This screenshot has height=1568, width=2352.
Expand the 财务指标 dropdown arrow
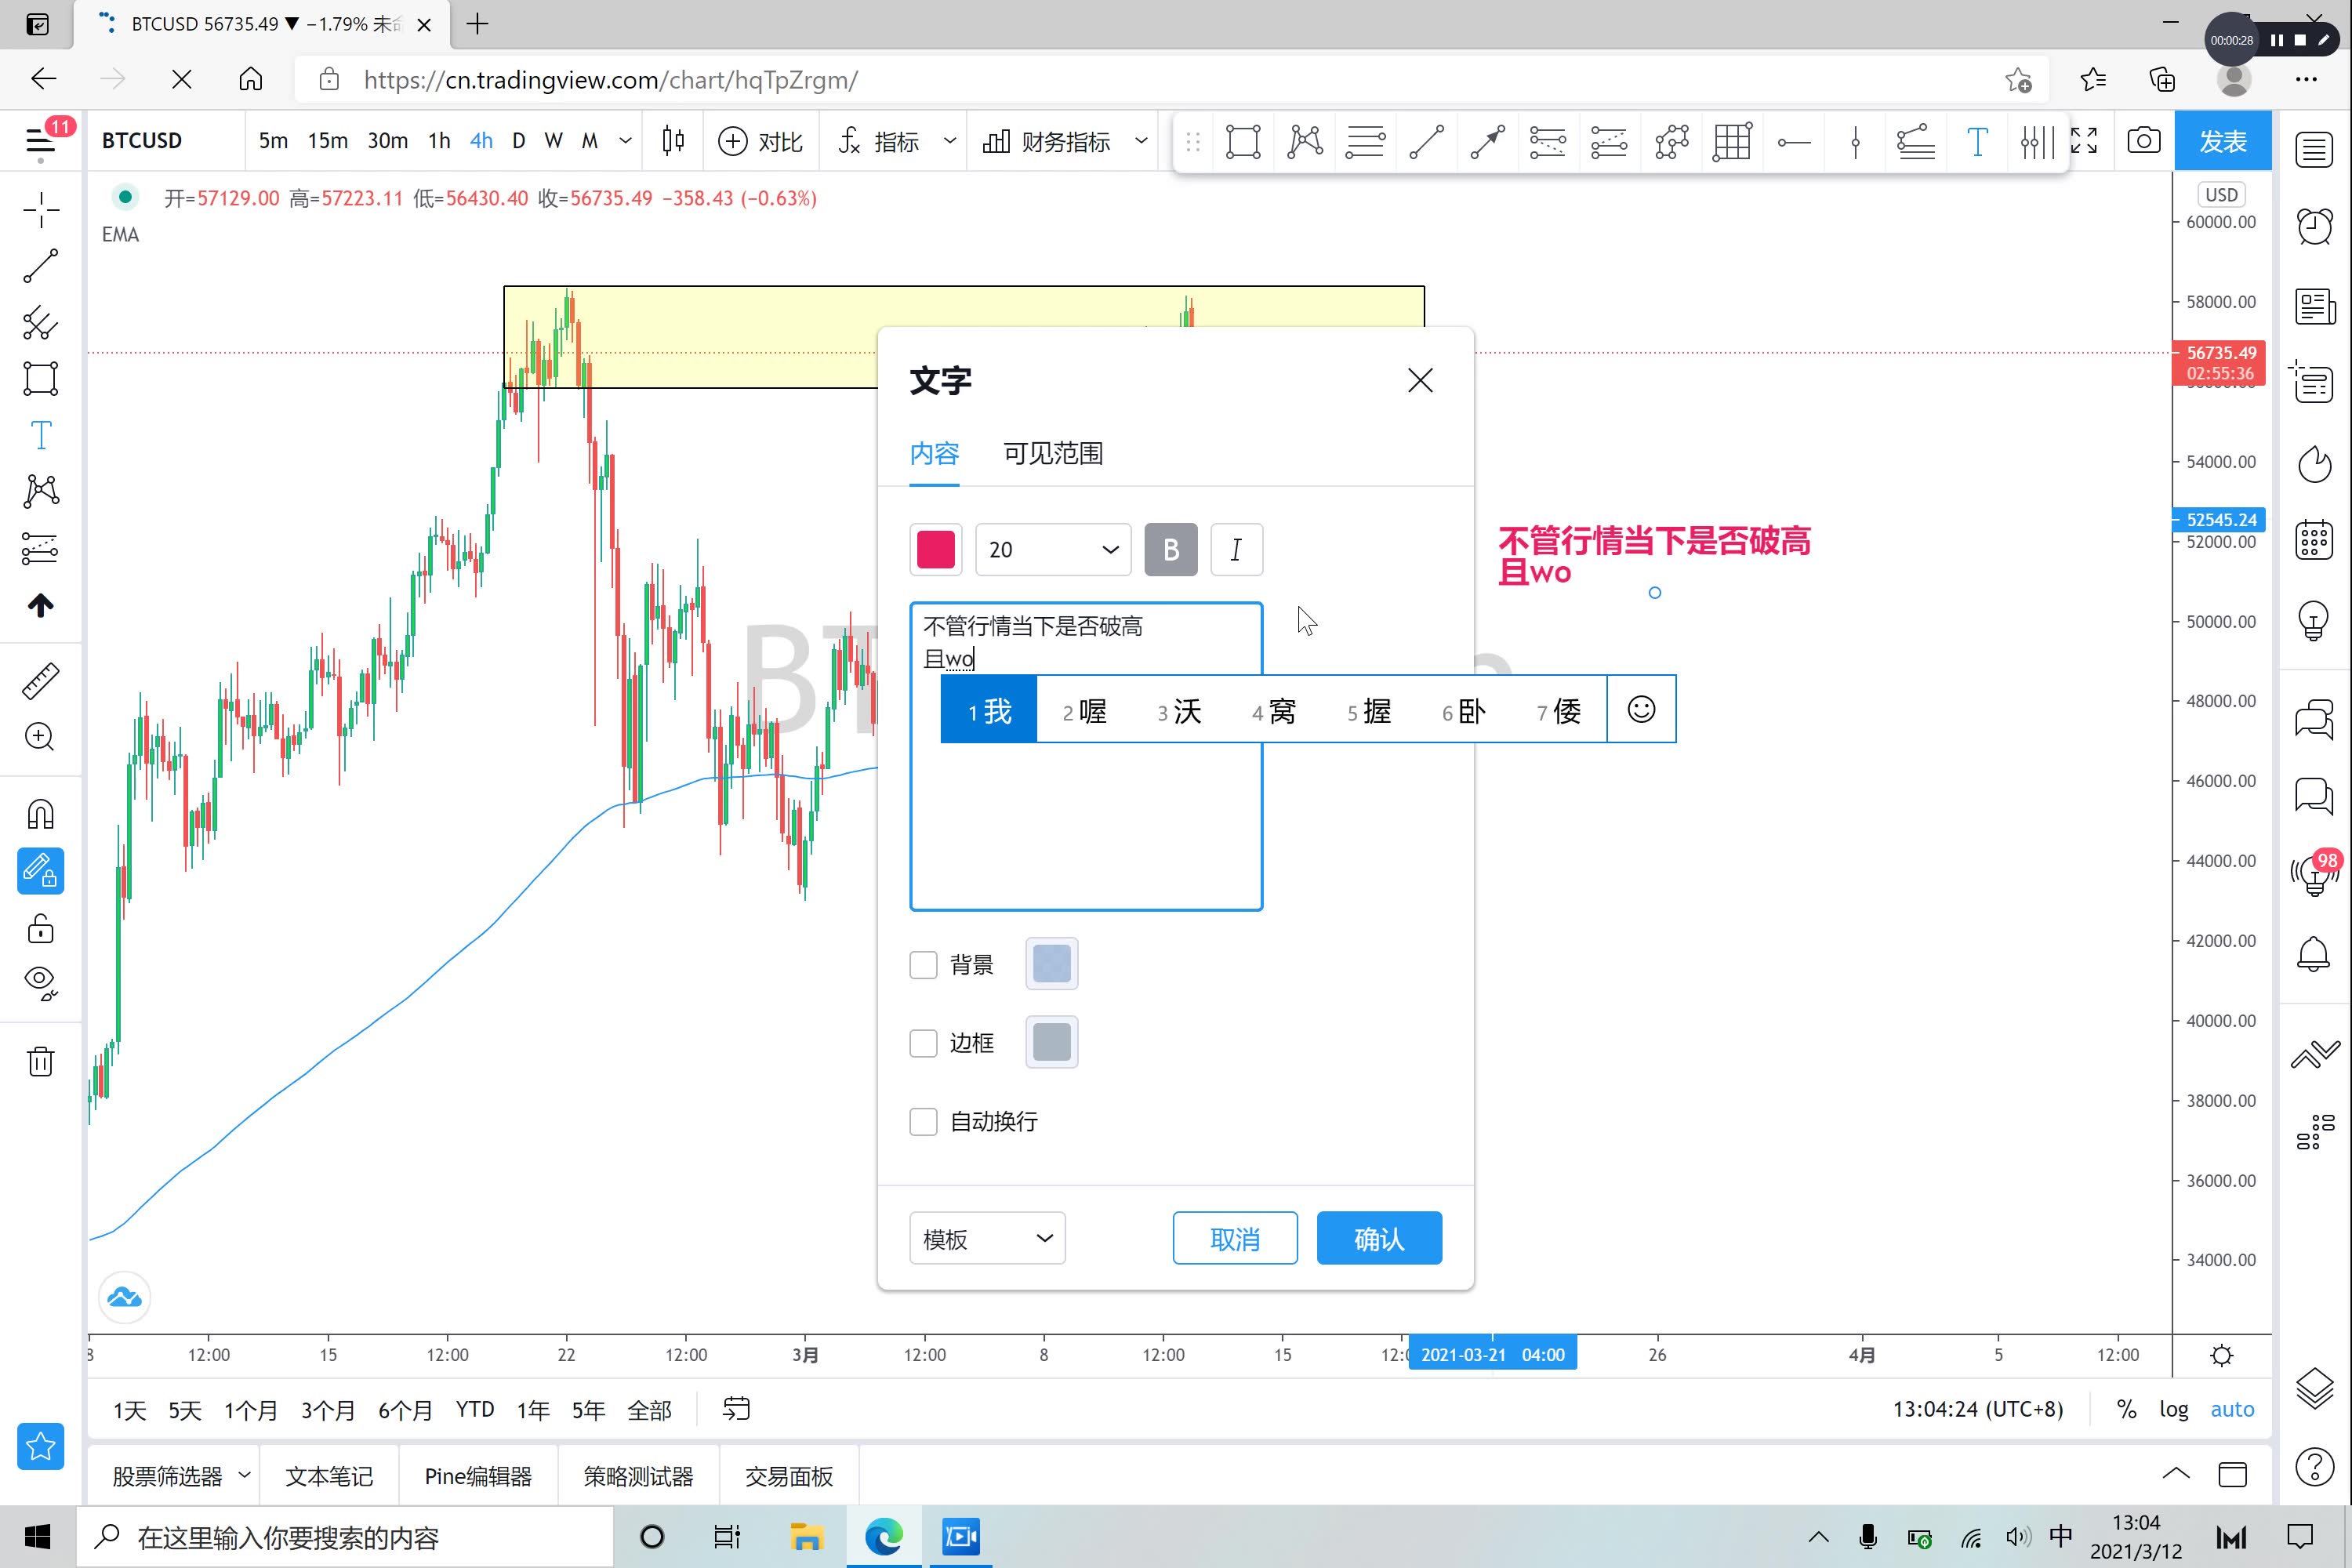click(x=1141, y=141)
